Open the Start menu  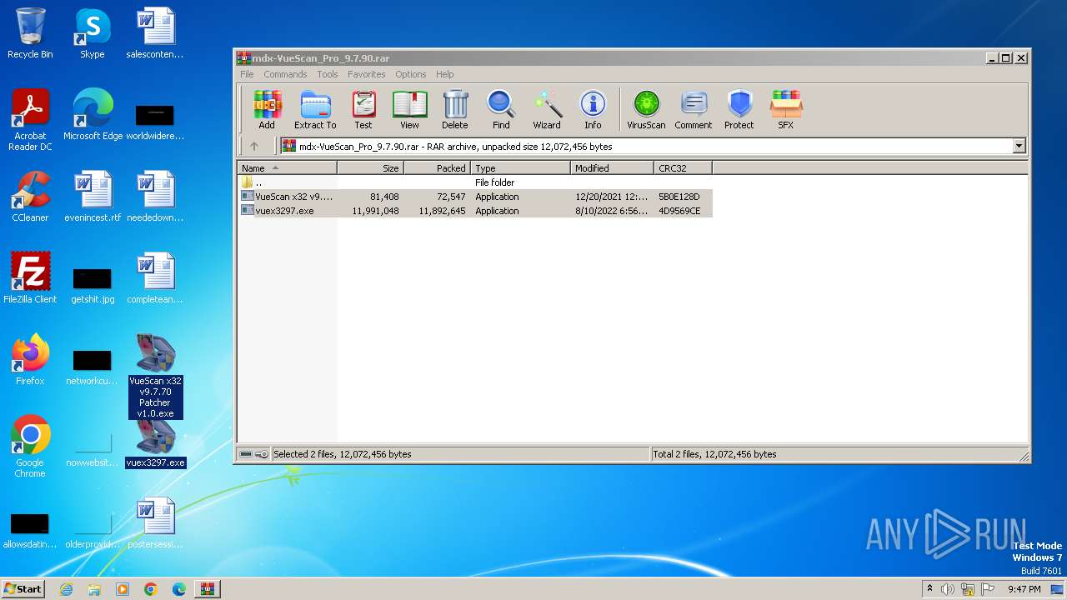(x=23, y=588)
